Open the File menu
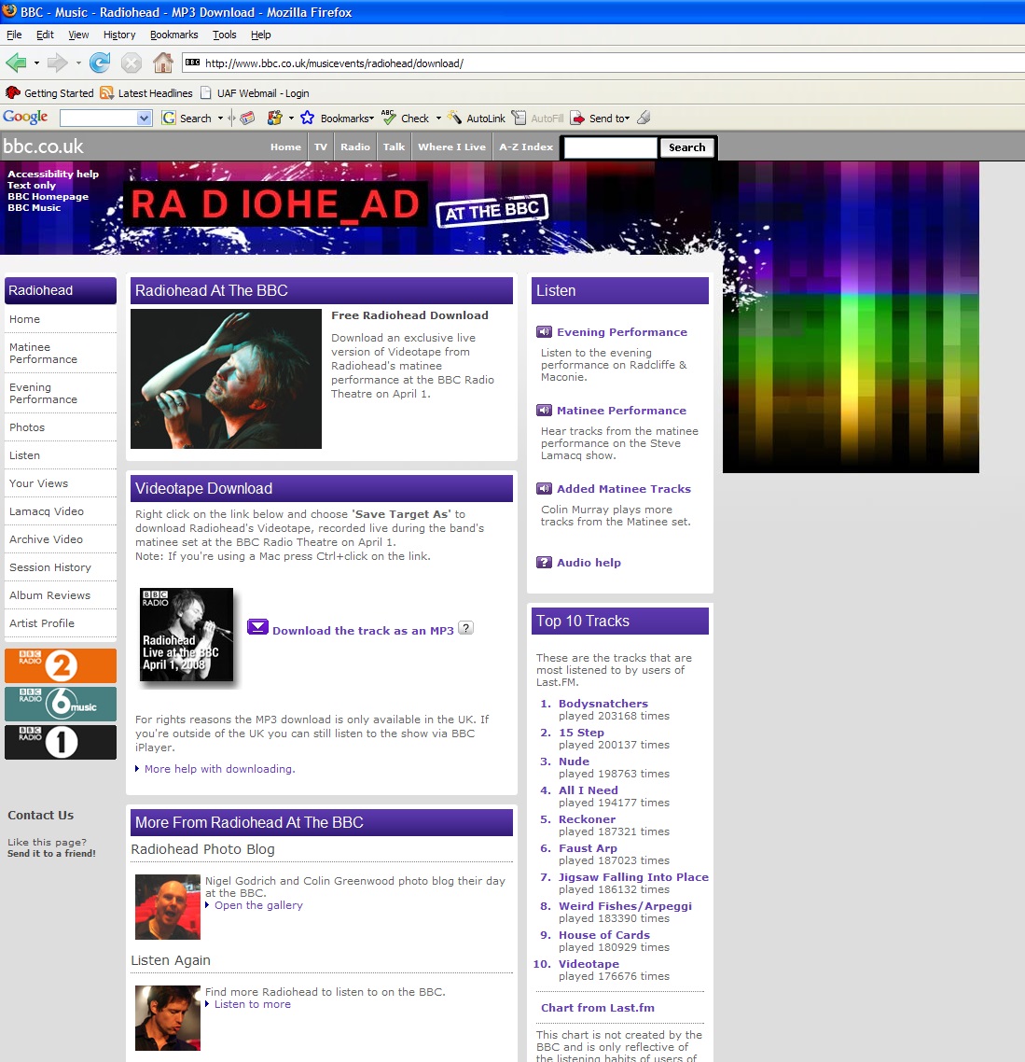Viewport: 1025px width, 1062px height. pyautogui.click(x=14, y=35)
